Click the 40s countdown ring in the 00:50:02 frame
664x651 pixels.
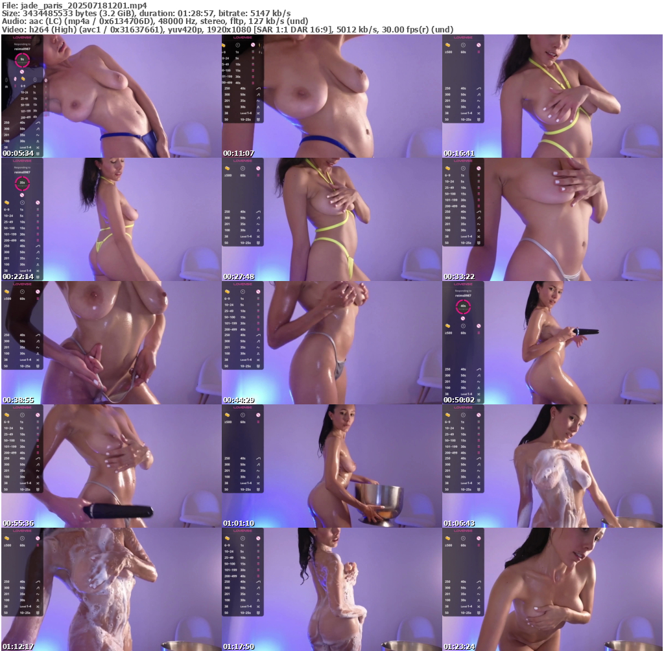point(463,306)
